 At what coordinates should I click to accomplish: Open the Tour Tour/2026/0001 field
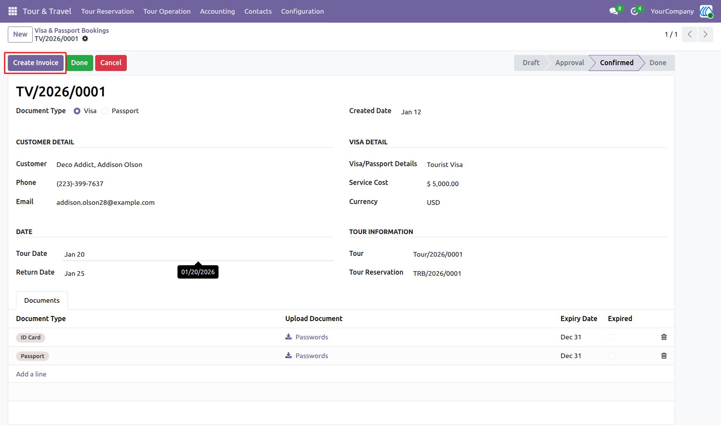tap(540, 254)
